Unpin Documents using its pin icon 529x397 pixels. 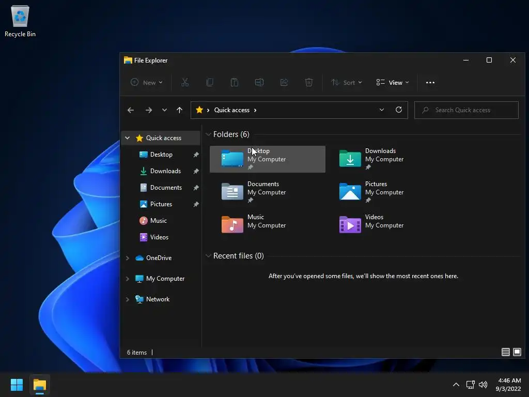pyautogui.click(x=196, y=188)
